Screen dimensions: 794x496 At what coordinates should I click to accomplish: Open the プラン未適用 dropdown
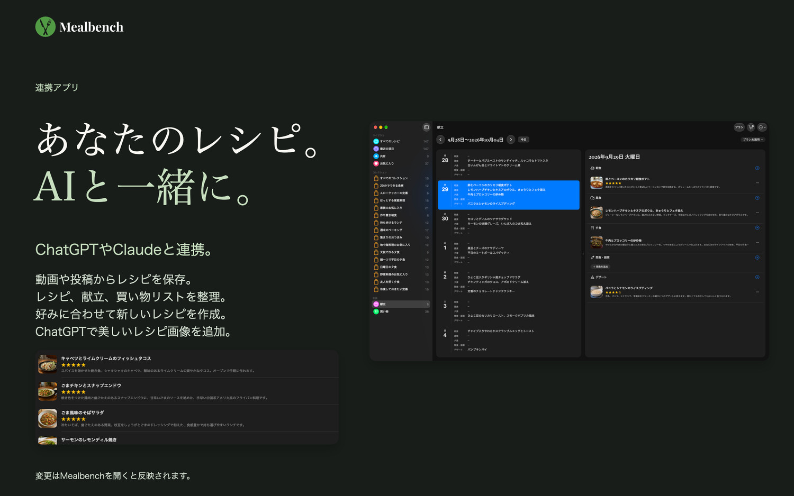[x=753, y=140]
